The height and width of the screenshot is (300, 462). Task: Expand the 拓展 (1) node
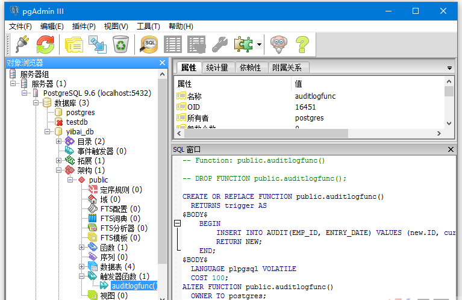click(58, 161)
